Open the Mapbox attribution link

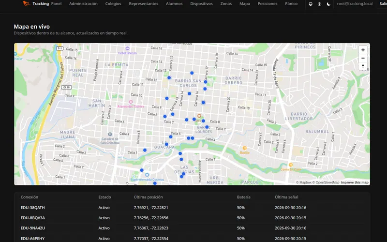pos(304,182)
